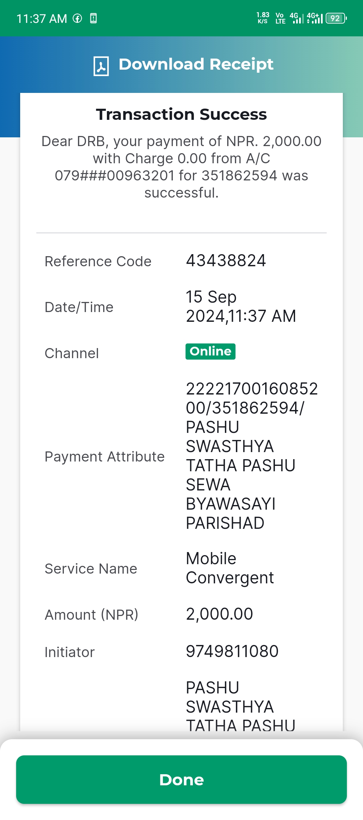Tap the amount value 2,000.00
Viewport: 363px width, 820px height.
pyautogui.click(x=219, y=614)
